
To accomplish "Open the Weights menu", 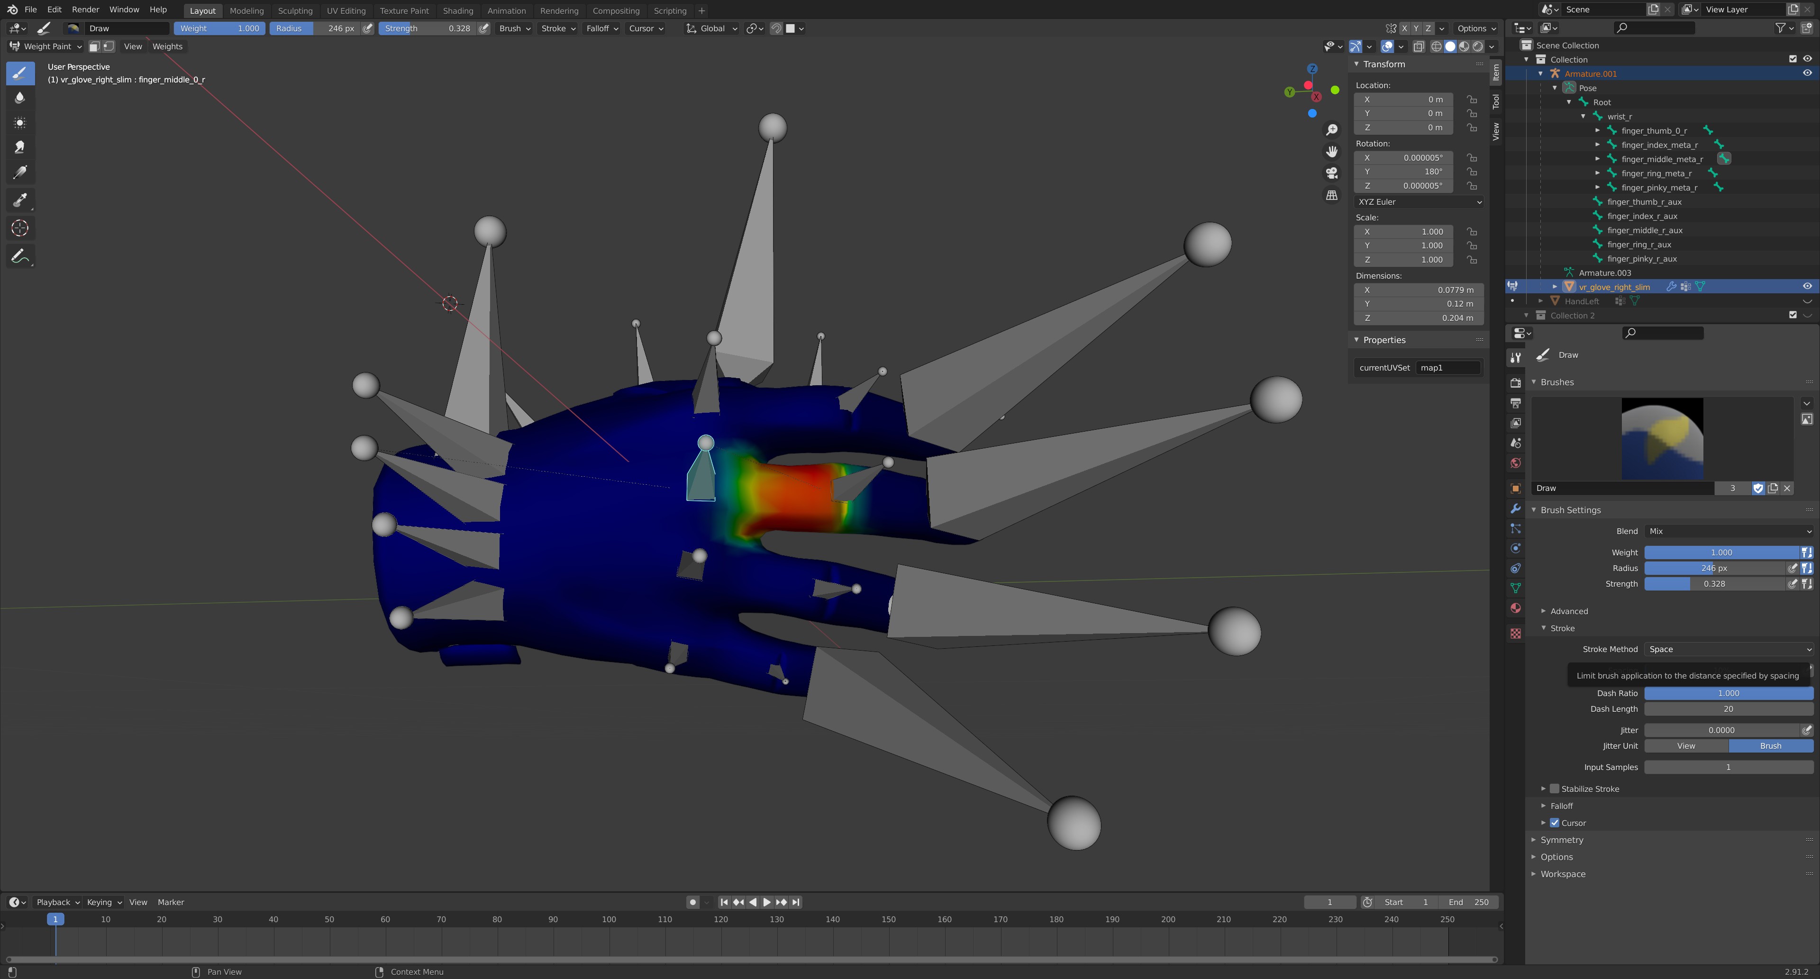I will click(x=167, y=46).
